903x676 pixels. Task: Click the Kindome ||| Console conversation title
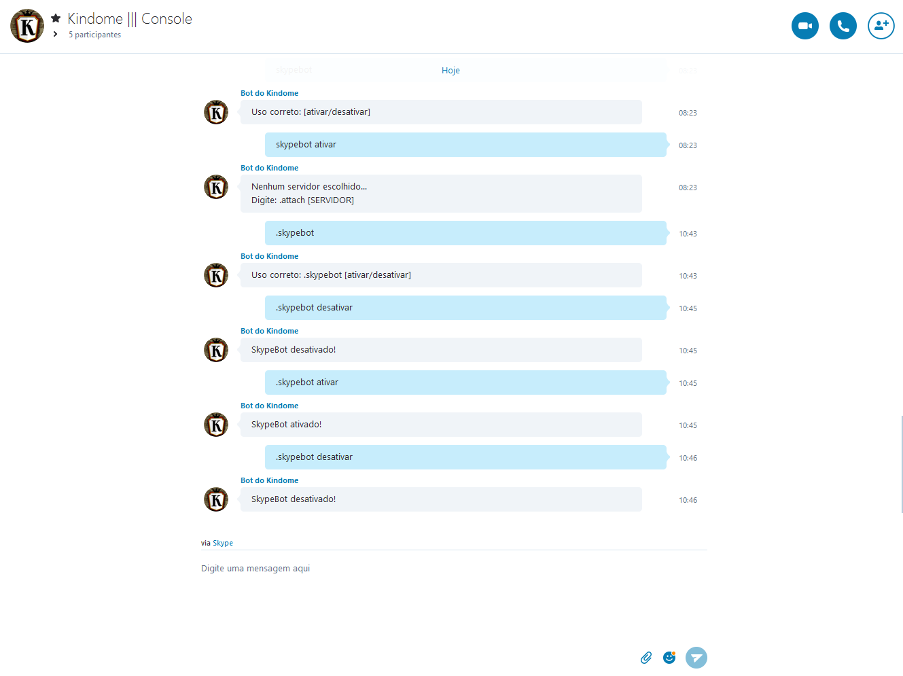click(x=130, y=19)
